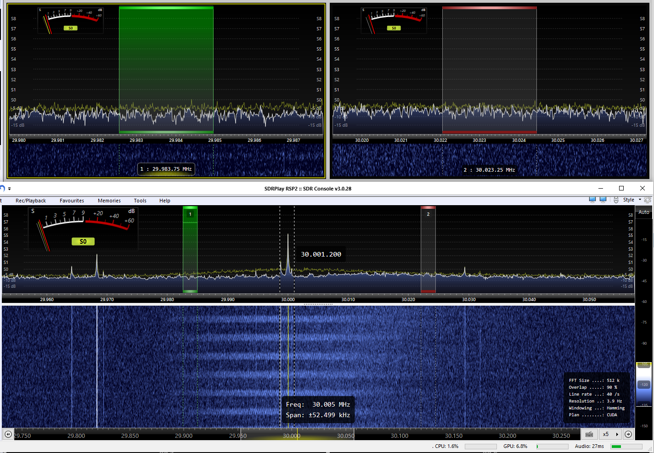This screenshot has height=453, width=654.
Task: Open the Tools menu
Action: (140, 201)
